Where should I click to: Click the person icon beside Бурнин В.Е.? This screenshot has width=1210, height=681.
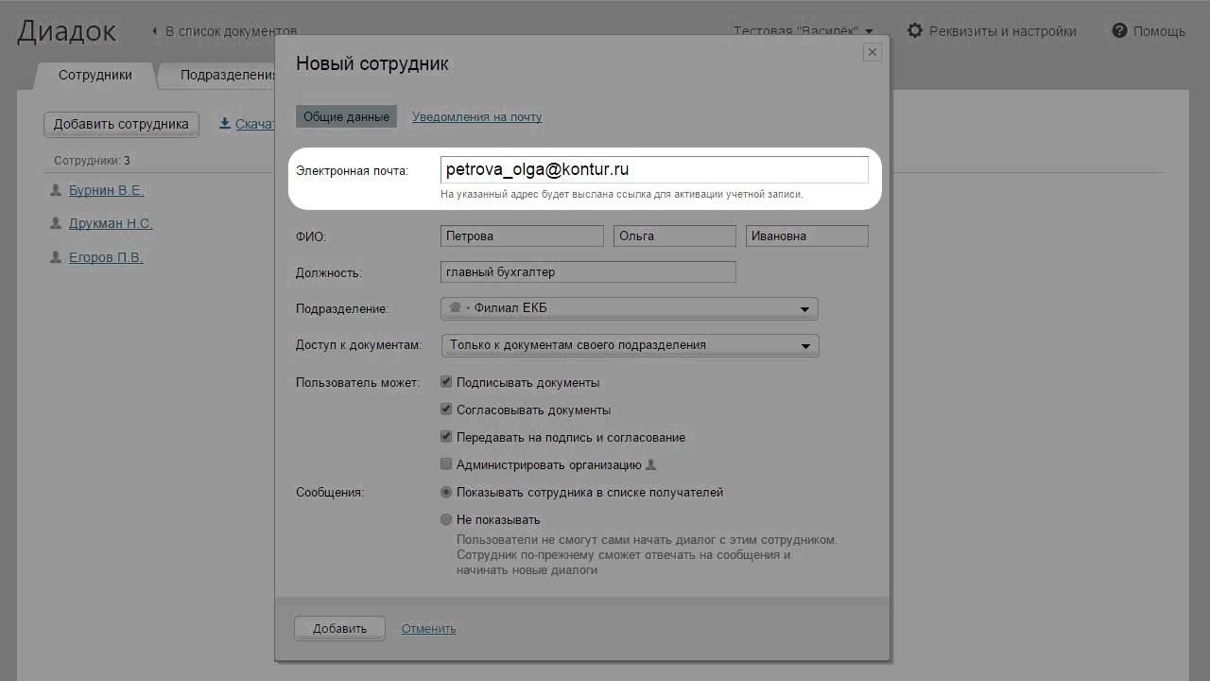[56, 190]
